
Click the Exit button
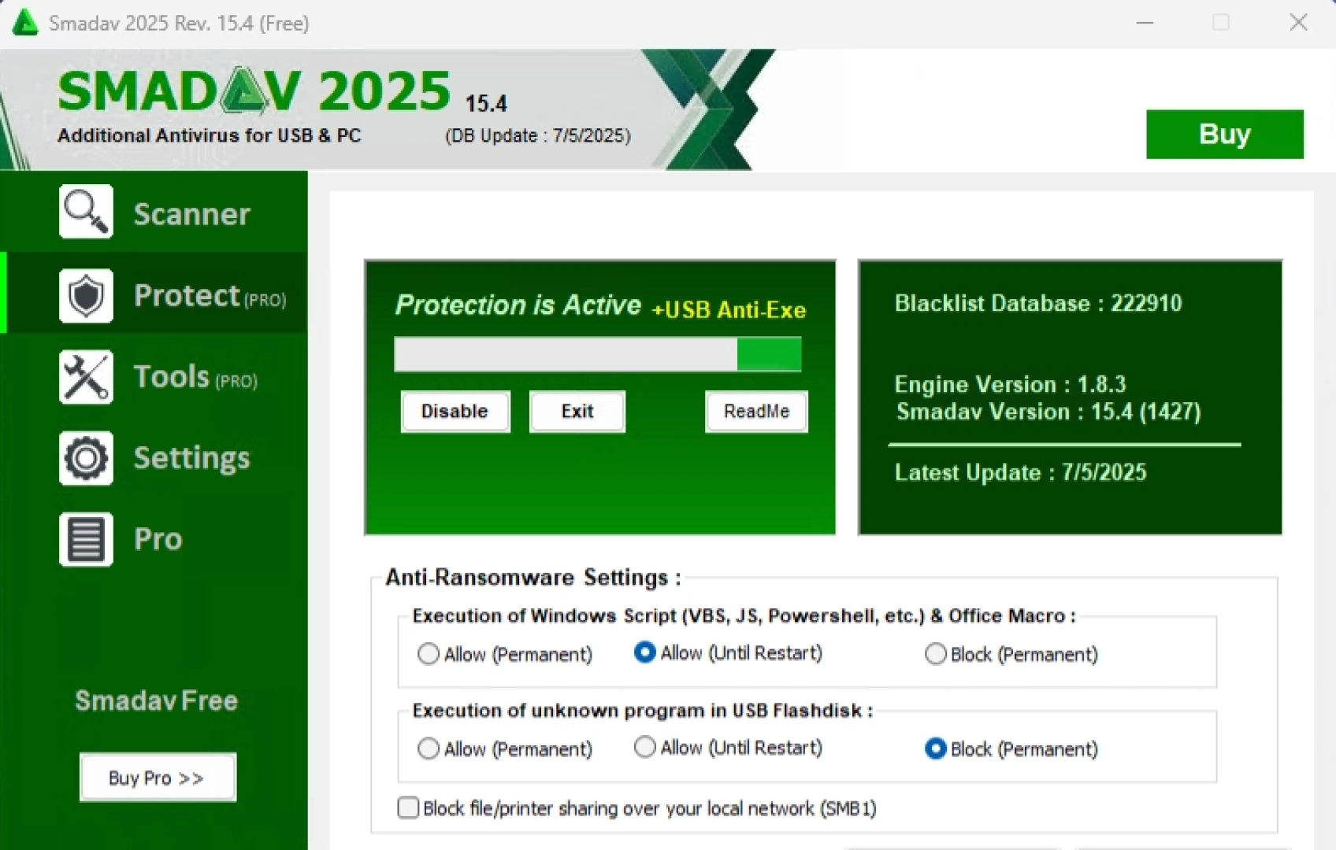click(577, 412)
